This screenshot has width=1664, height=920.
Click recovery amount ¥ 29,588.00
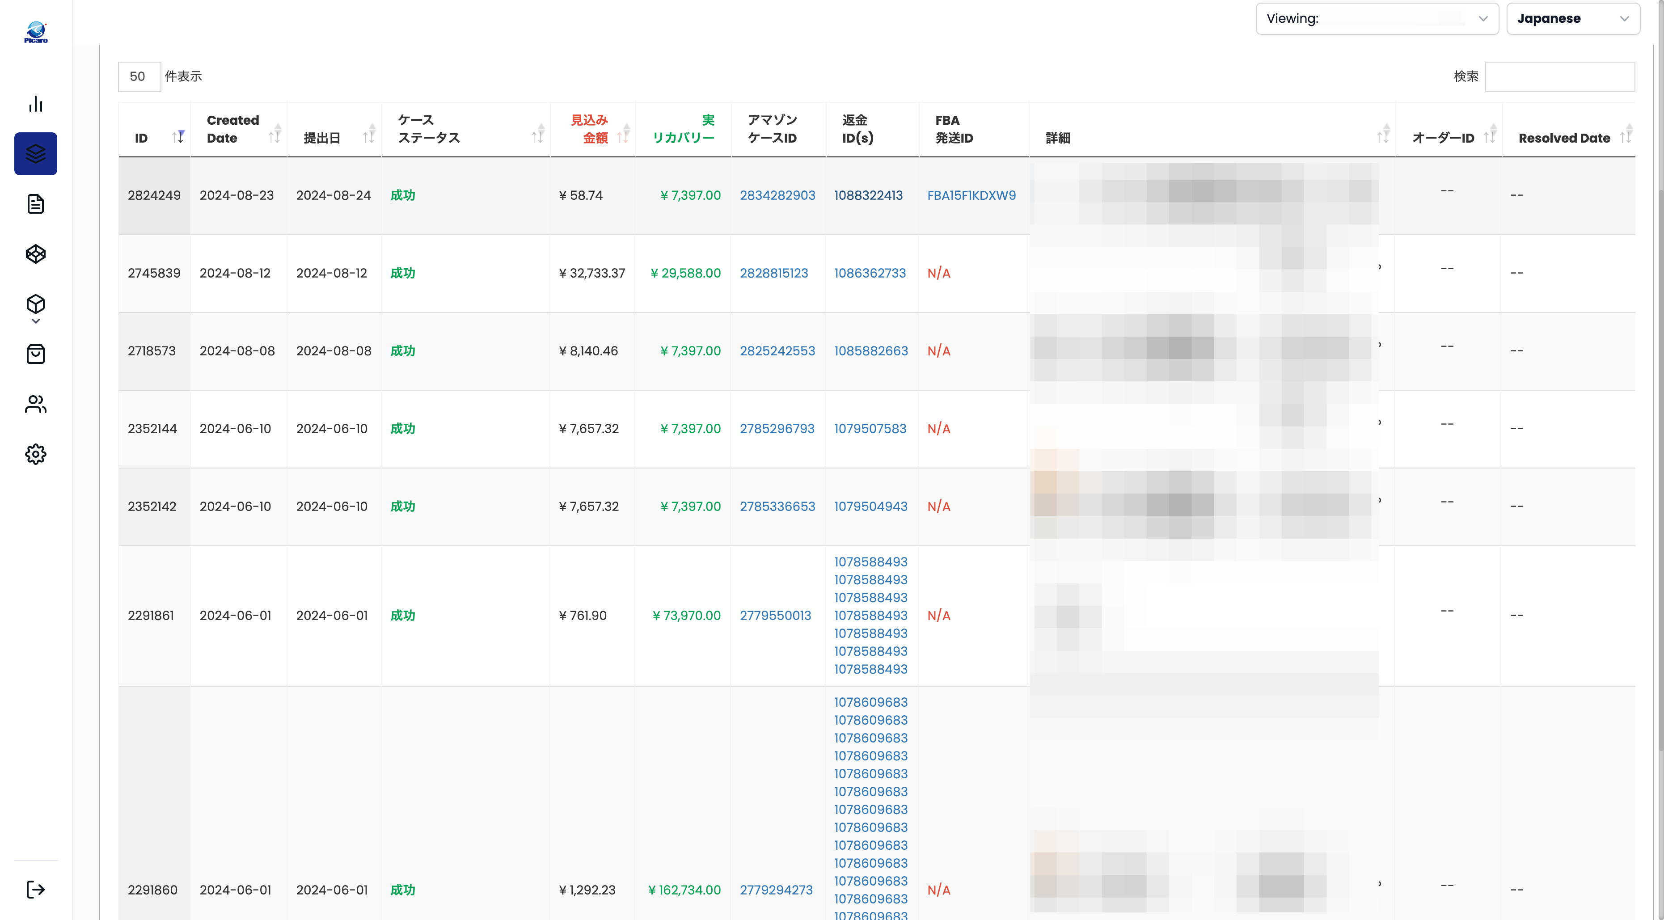(685, 273)
